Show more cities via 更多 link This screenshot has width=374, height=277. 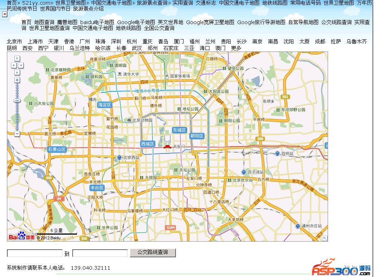click(x=236, y=48)
